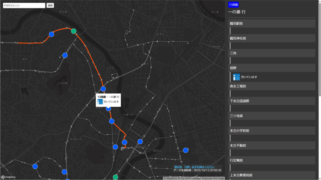Open the 現在地 current location link
This screenshot has width=321, height=180.
(178, 167)
